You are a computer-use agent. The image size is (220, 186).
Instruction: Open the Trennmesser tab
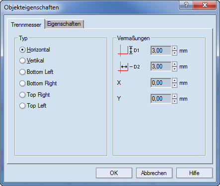(26, 25)
